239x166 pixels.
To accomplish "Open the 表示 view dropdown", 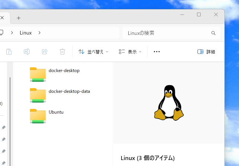I will [130, 52].
